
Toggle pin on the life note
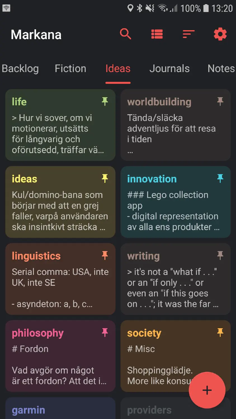point(105,101)
